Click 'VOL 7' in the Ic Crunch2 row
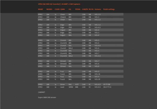157x109 pixels. tap(97, 53)
